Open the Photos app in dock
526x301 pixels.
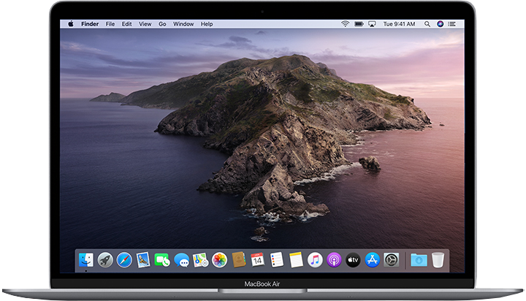pos(219,260)
